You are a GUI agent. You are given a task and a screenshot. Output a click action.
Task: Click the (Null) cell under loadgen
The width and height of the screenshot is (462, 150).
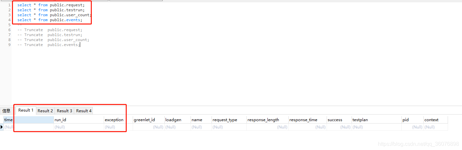point(178,127)
